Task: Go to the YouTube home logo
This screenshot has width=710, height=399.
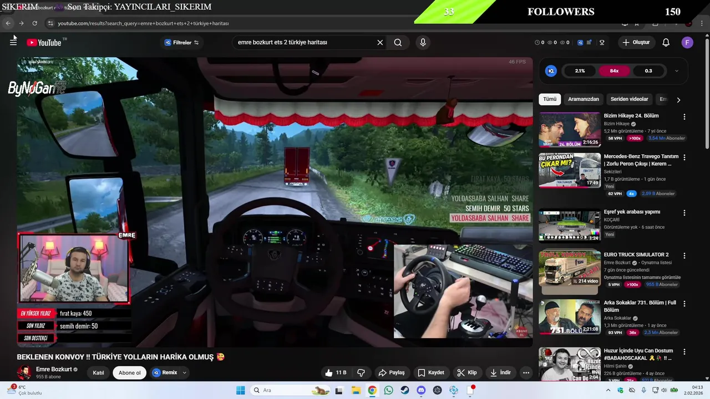Action: coord(44,43)
